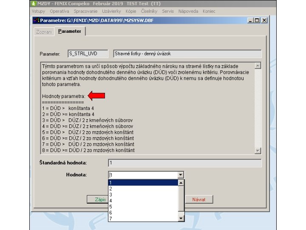Click line '8 = DÚD >= DÚD / 2 zo mzdových konštánt'

[88, 150]
